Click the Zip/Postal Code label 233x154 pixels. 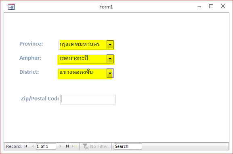point(40,99)
